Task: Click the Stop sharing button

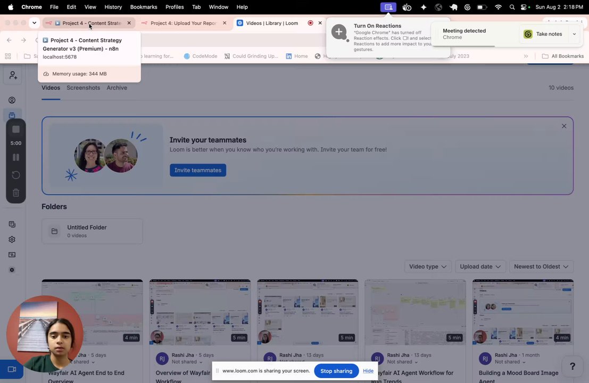Action: click(x=336, y=371)
